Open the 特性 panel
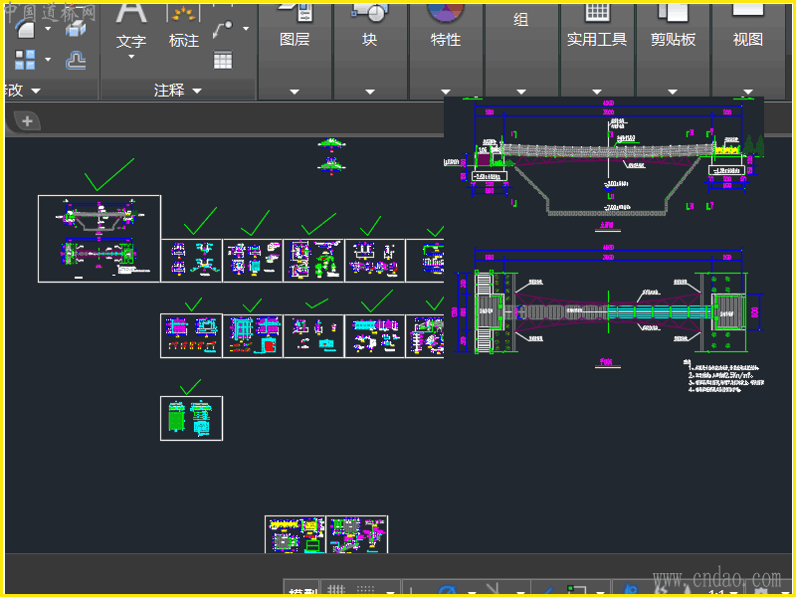Viewport: 796px width, 597px height. [445, 51]
